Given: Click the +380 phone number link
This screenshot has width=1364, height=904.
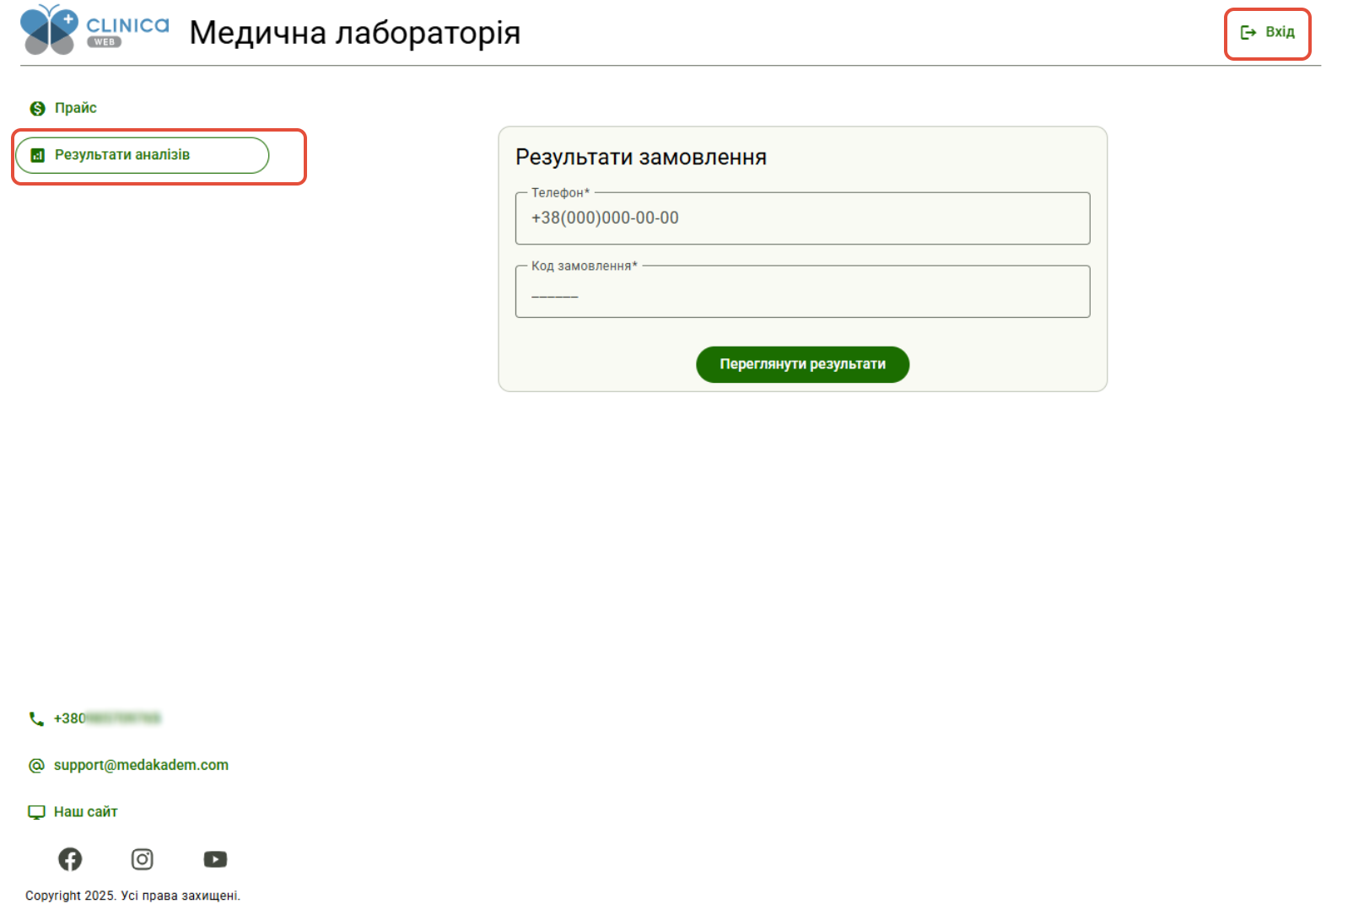Looking at the screenshot, I should click(x=107, y=718).
